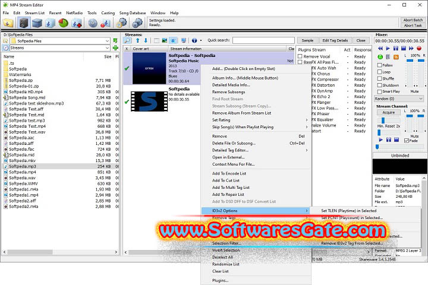This screenshot has height=285, width=428.
Task: Click the Acquire button
Action: pyautogui.click(x=388, y=112)
